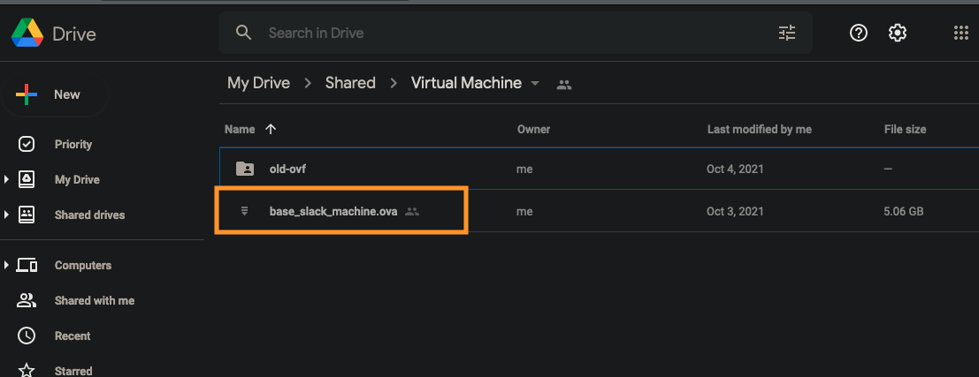
Task: Click the Recent clock icon
Action: pos(27,336)
